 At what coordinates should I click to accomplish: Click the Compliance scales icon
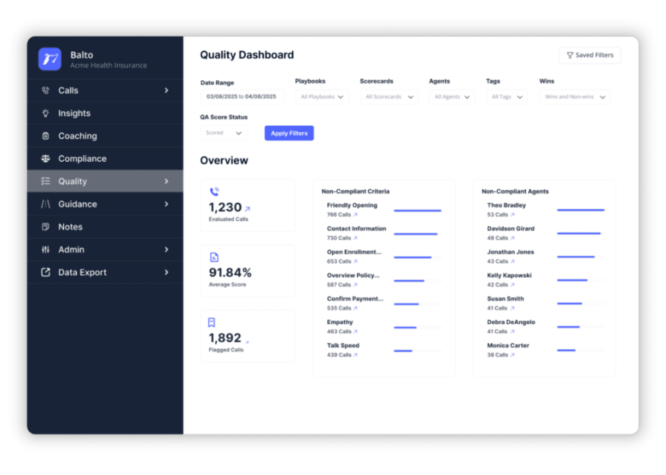point(45,159)
